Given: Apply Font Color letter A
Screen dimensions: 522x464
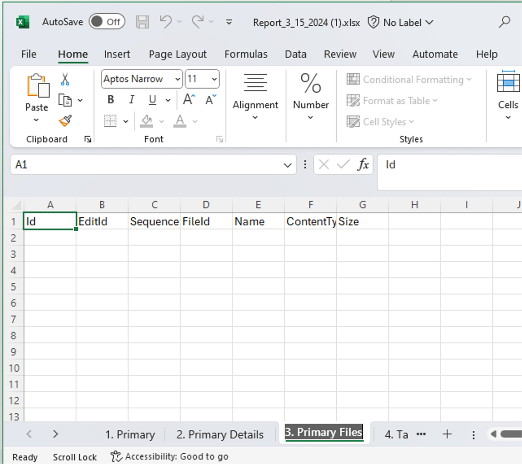Looking at the screenshot, I should tap(180, 121).
